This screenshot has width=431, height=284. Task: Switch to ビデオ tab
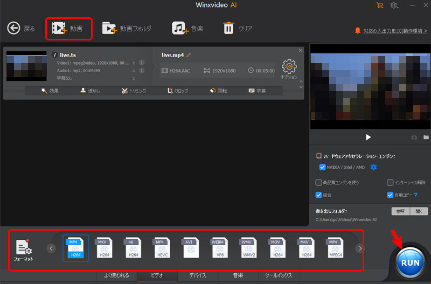click(157, 275)
